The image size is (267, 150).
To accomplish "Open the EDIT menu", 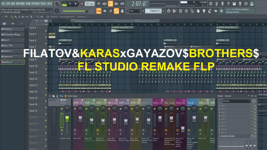I will click(8, 3).
